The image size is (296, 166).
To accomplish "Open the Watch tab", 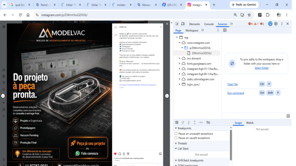I will tap(249, 123).
